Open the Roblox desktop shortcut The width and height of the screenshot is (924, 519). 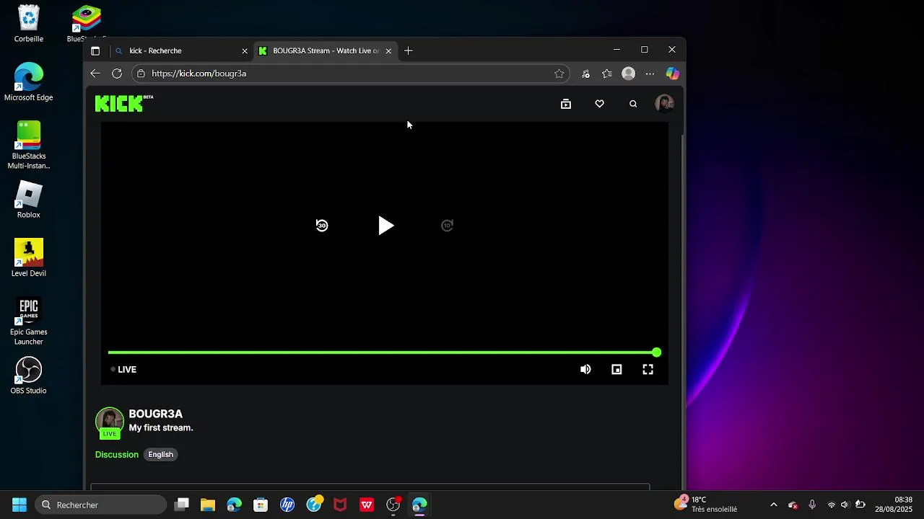point(29,200)
